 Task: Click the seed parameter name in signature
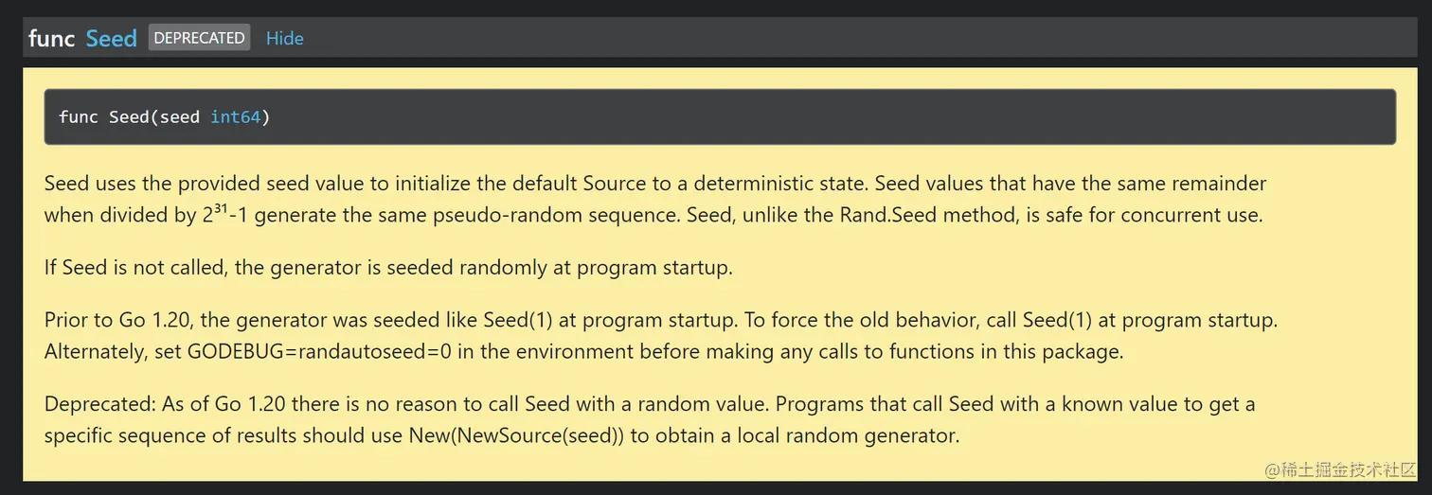click(180, 116)
